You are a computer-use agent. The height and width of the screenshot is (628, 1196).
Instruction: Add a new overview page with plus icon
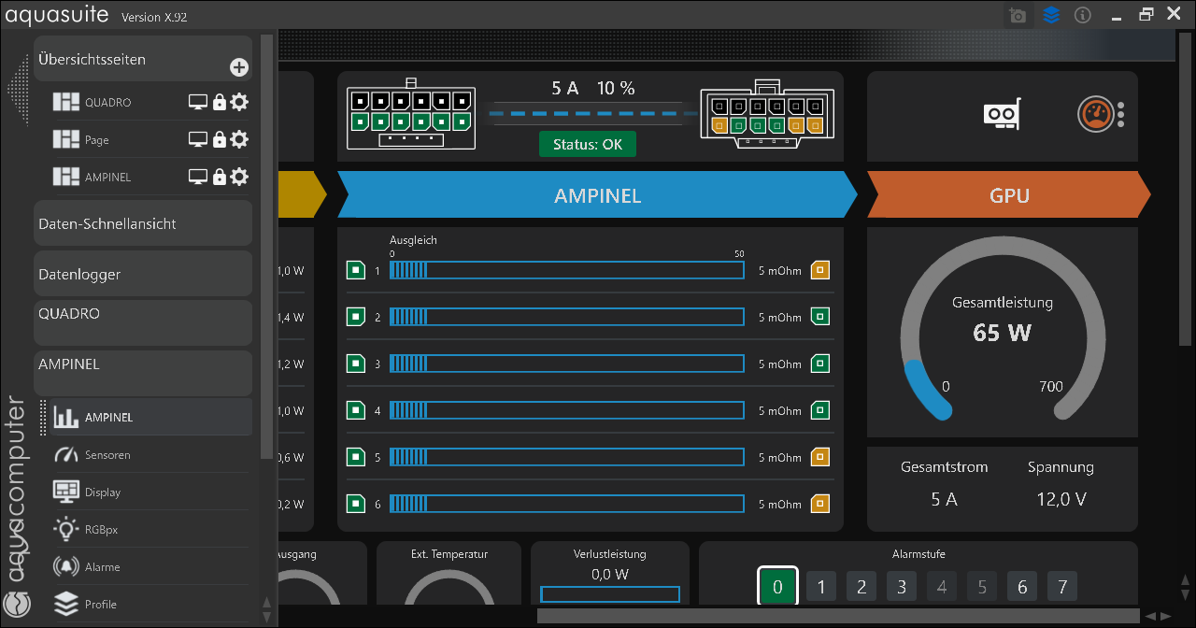tap(239, 67)
